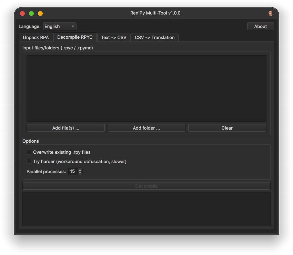The width and height of the screenshot is (293, 255).
Task: Switch to the Unpack RPA tab
Action: [x=36, y=37]
